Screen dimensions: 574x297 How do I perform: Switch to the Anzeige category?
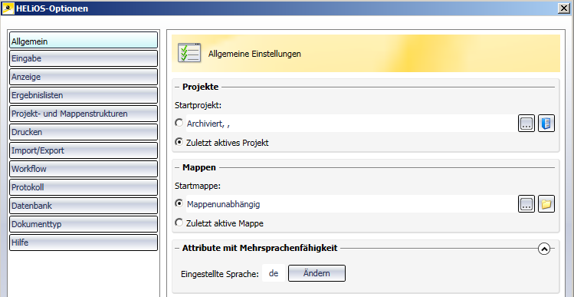click(84, 77)
